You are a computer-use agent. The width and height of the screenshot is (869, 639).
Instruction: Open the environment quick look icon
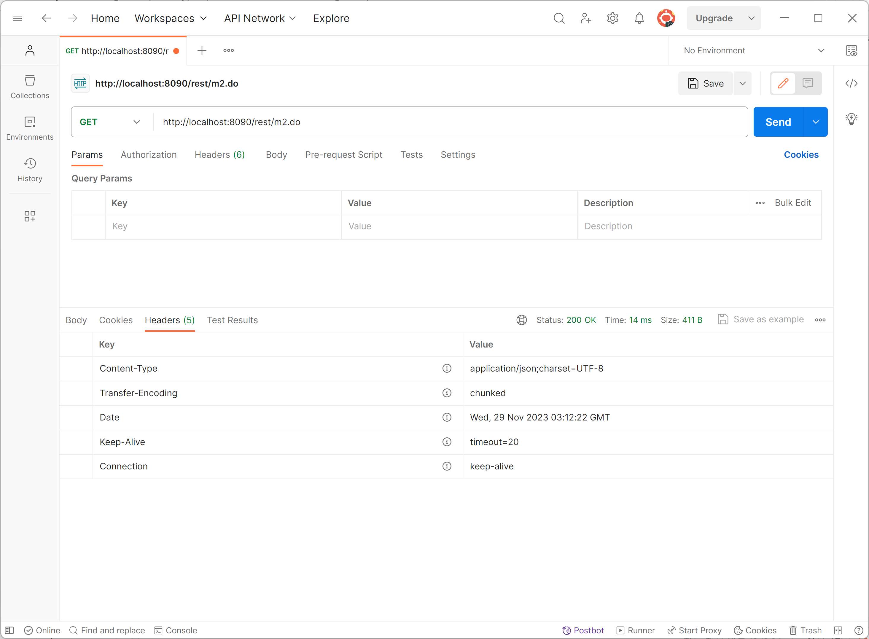[851, 51]
